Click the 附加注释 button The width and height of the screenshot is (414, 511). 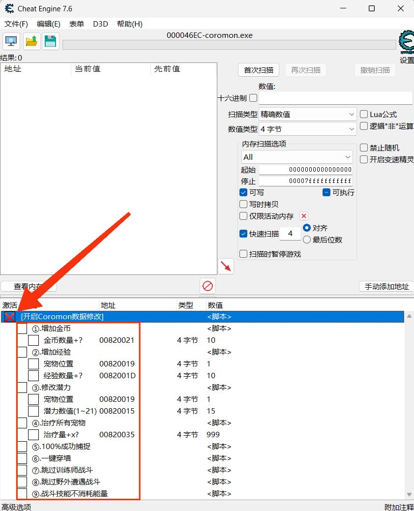click(x=399, y=507)
